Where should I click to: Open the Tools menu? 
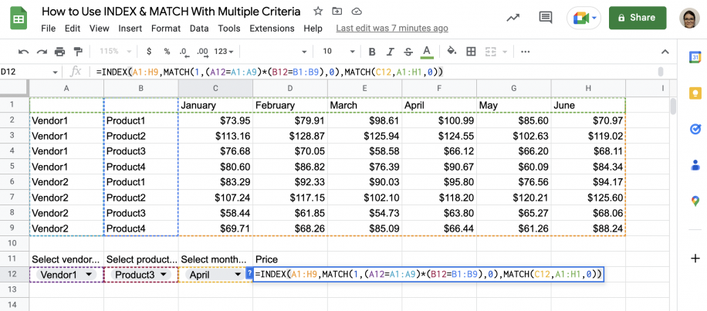tap(229, 29)
